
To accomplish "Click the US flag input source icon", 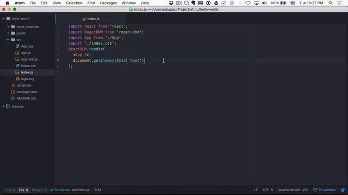I will [x=293, y=3].
